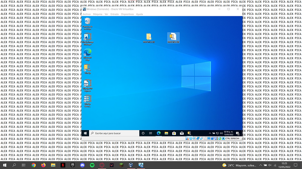Click the guest battery tray icon
302x169 pixels.
[214, 133]
